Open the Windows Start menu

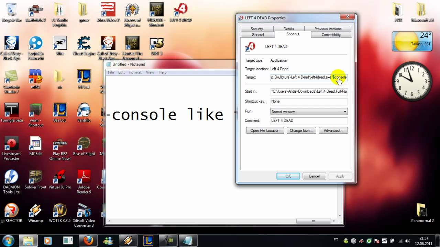[x=8, y=240]
